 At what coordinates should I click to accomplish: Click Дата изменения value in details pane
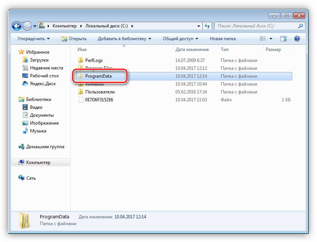point(130,217)
